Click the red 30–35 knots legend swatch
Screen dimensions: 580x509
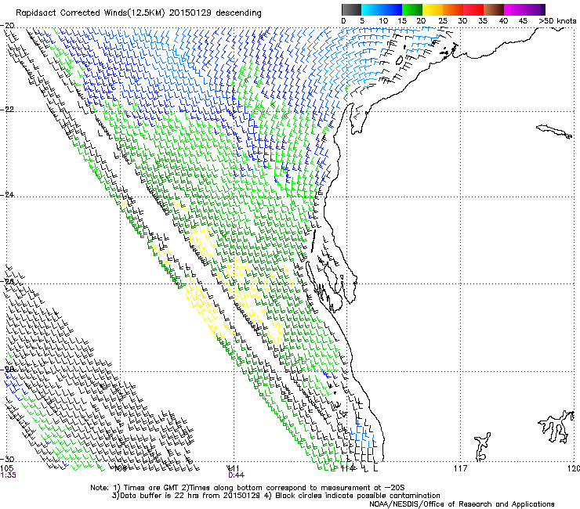473,9
